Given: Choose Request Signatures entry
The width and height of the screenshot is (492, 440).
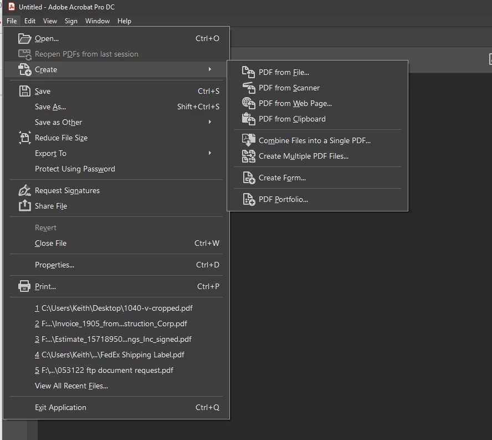Looking at the screenshot, I should 116,190.
